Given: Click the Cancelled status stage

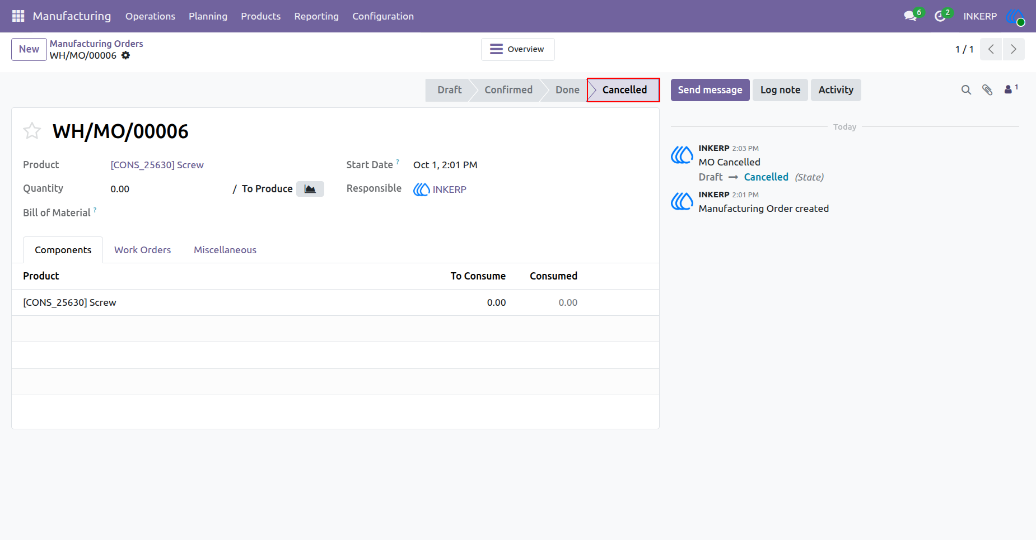Looking at the screenshot, I should point(624,90).
